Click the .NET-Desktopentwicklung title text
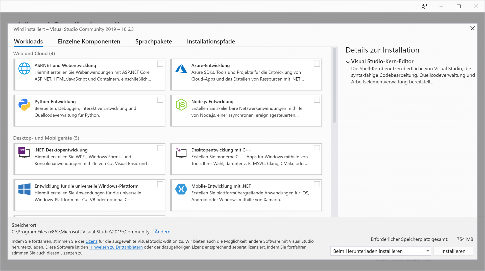The image size is (485, 271). pyautogui.click(x=61, y=150)
